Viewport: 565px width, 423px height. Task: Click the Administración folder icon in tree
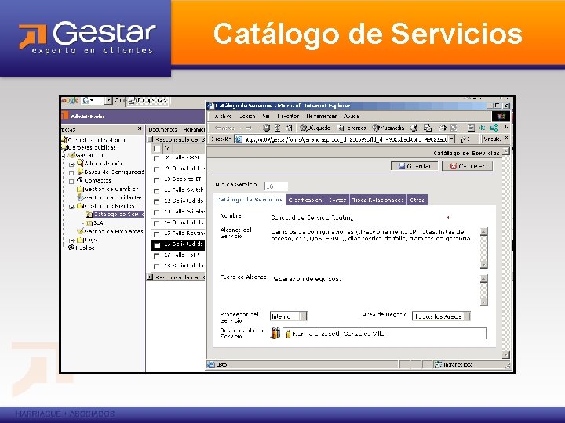pos(80,163)
